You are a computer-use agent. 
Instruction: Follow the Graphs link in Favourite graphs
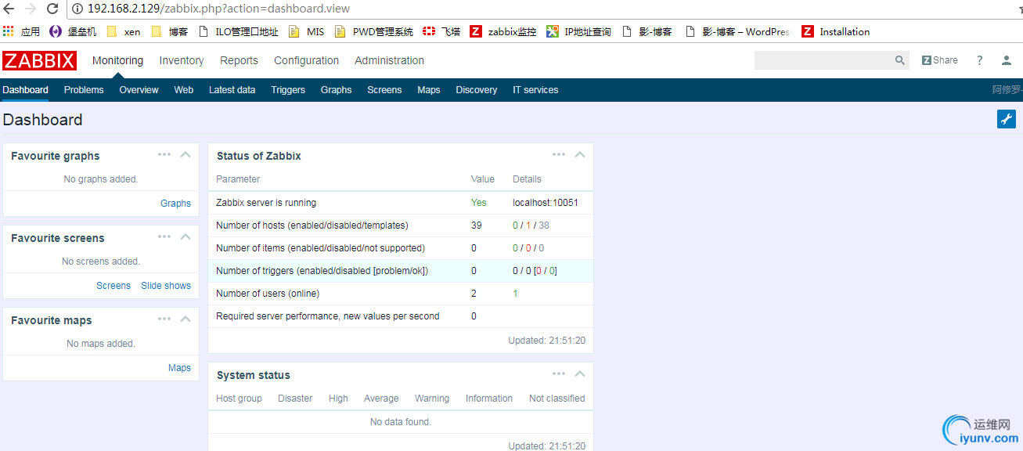(175, 204)
